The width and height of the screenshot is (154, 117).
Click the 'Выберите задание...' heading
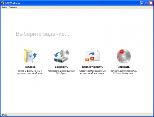[43, 34]
